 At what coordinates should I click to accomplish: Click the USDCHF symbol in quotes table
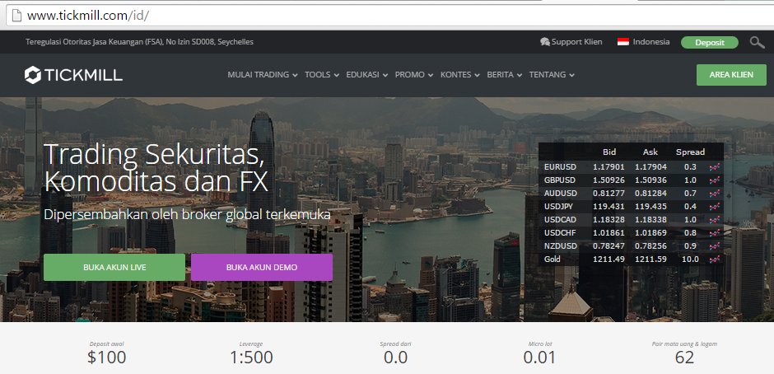[560, 232]
